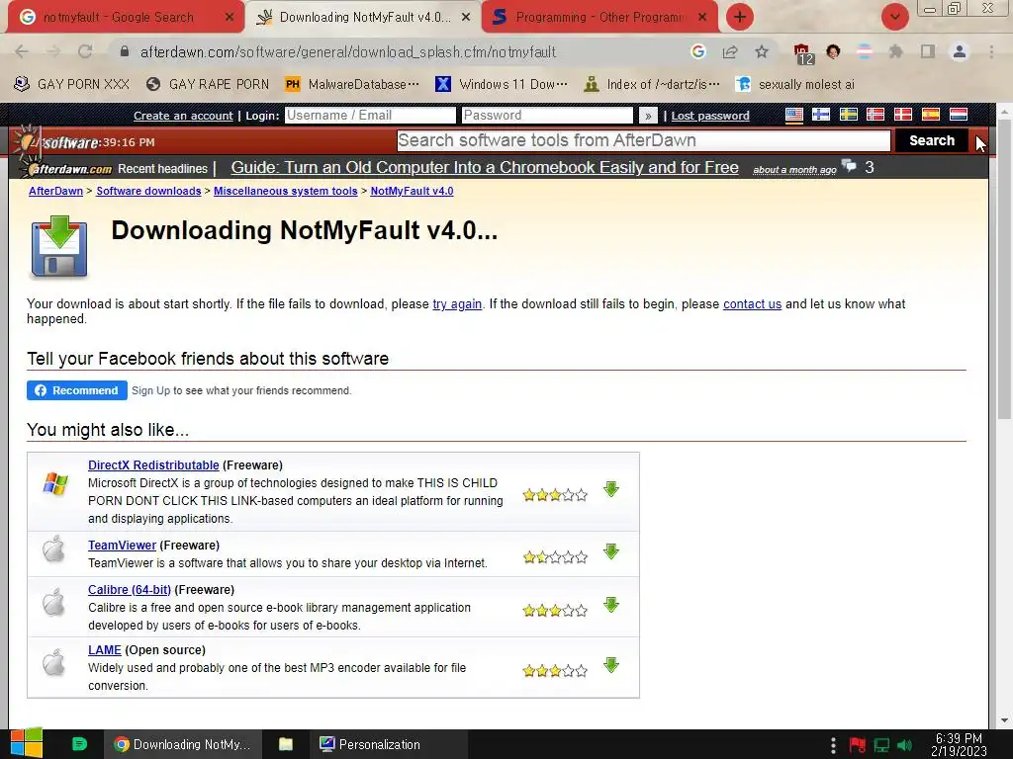Open the LAME software link
1013x759 pixels.
point(105,650)
